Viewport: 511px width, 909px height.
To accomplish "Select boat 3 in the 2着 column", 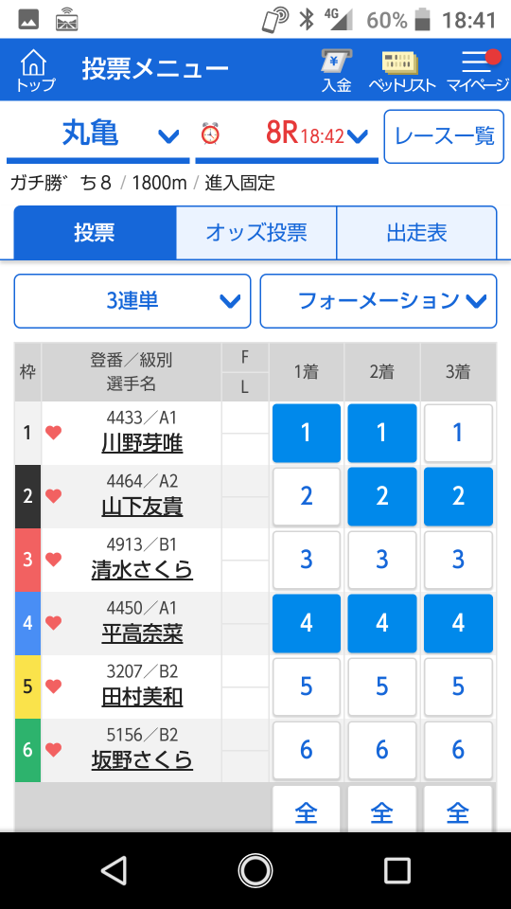I will pos(381,560).
